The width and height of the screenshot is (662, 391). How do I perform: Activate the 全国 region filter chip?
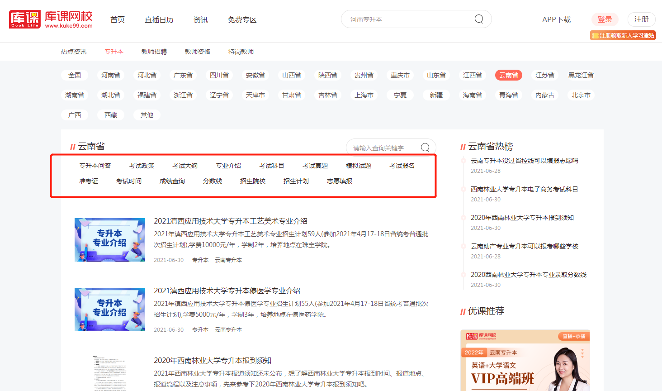click(x=75, y=75)
